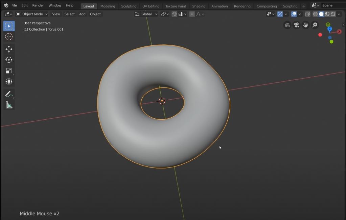
Task: Choose the Move tool
Action: [x=9, y=49]
